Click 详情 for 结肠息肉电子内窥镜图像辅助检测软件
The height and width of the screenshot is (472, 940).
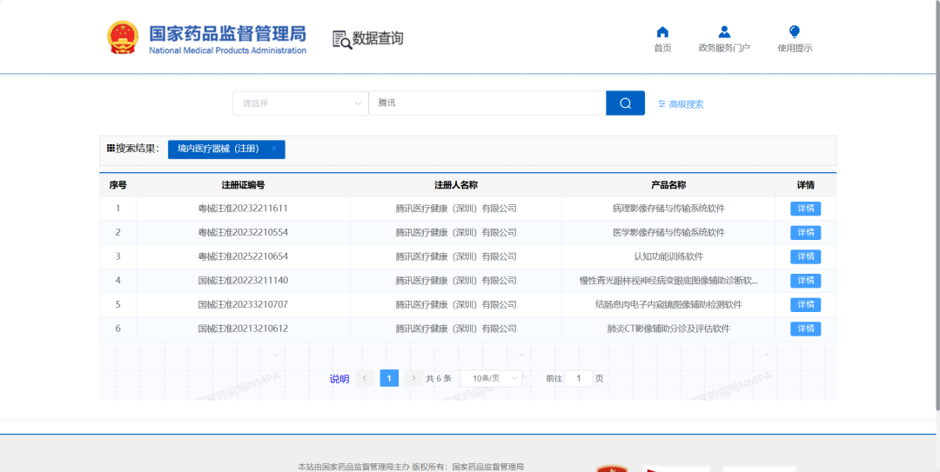(x=805, y=305)
